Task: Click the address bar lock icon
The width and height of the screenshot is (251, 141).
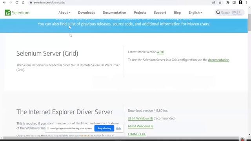Action: (x=31, y=3)
